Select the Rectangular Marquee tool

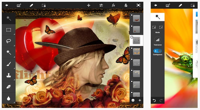[x=9, y=30]
